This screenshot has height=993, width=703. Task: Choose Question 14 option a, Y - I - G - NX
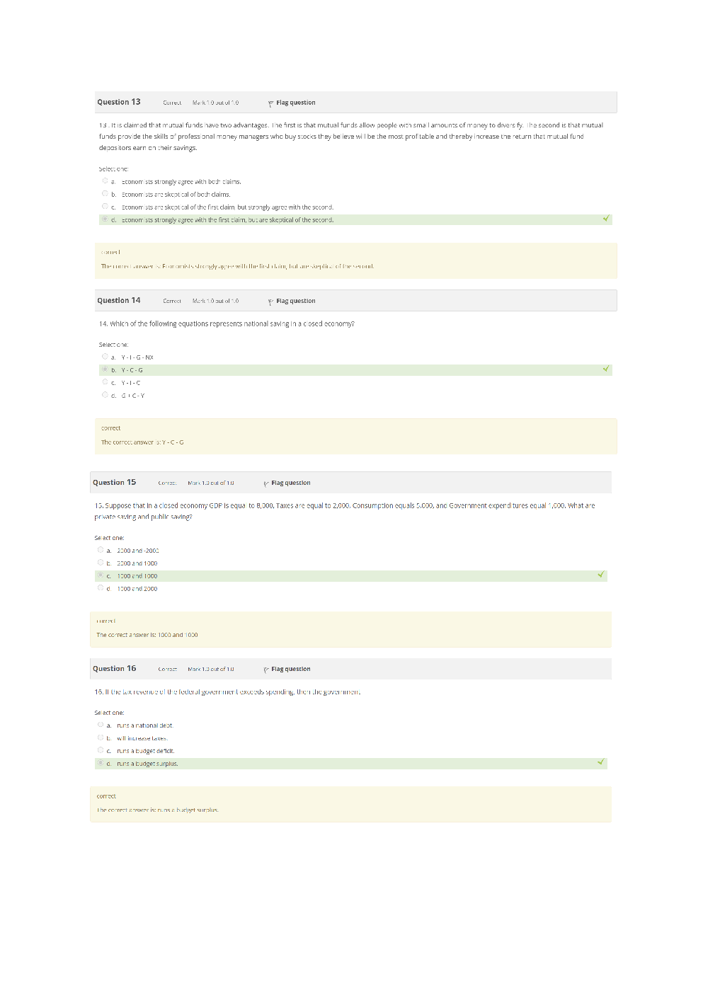(x=105, y=357)
